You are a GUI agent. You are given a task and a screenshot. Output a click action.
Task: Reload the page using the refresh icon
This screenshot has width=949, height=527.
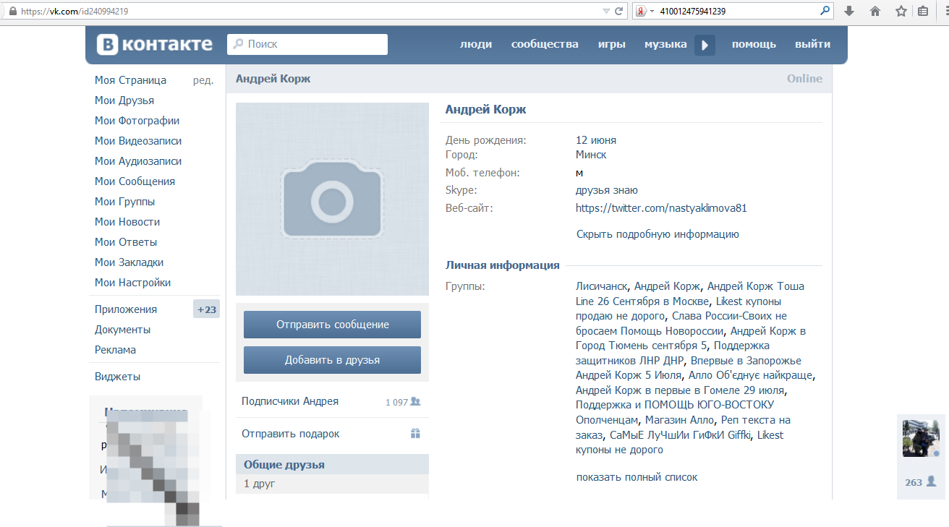coord(618,12)
